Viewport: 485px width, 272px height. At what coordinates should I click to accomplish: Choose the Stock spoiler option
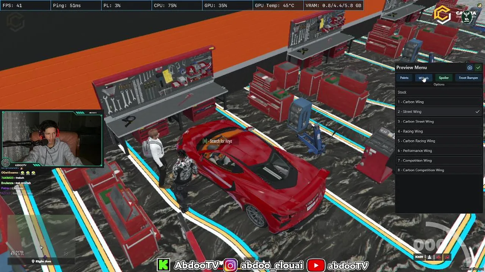coord(439,92)
